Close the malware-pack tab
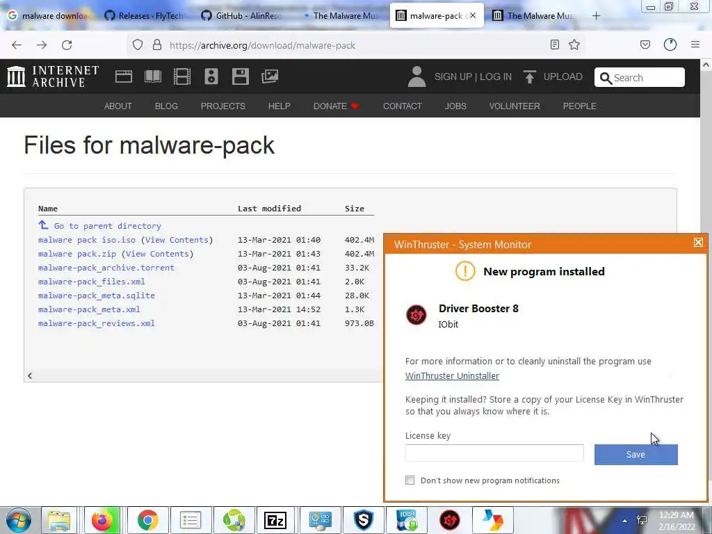This screenshot has width=712, height=534. [x=473, y=15]
